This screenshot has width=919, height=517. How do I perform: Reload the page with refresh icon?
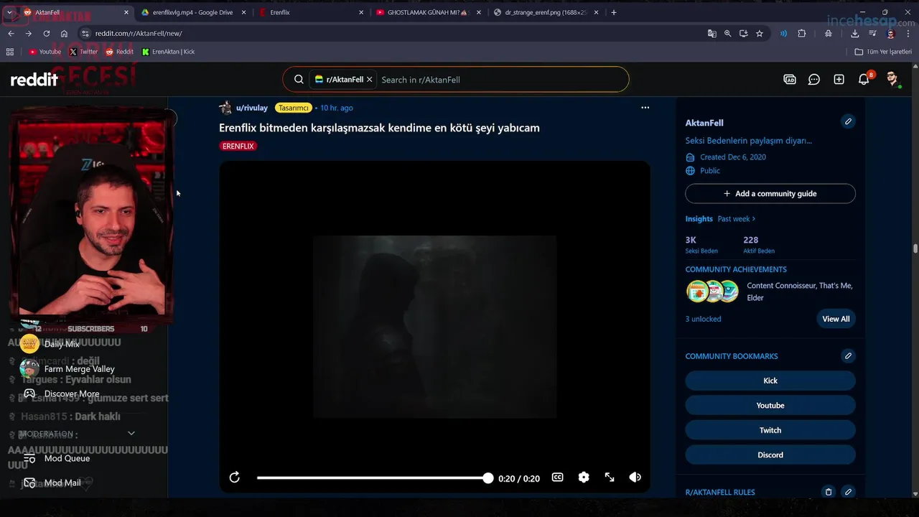[x=47, y=34]
